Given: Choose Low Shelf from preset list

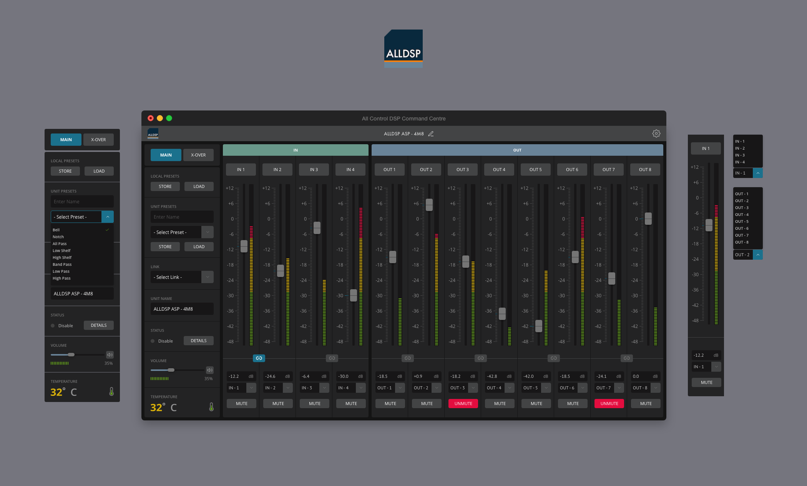Looking at the screenshot, I should (61, 250).
